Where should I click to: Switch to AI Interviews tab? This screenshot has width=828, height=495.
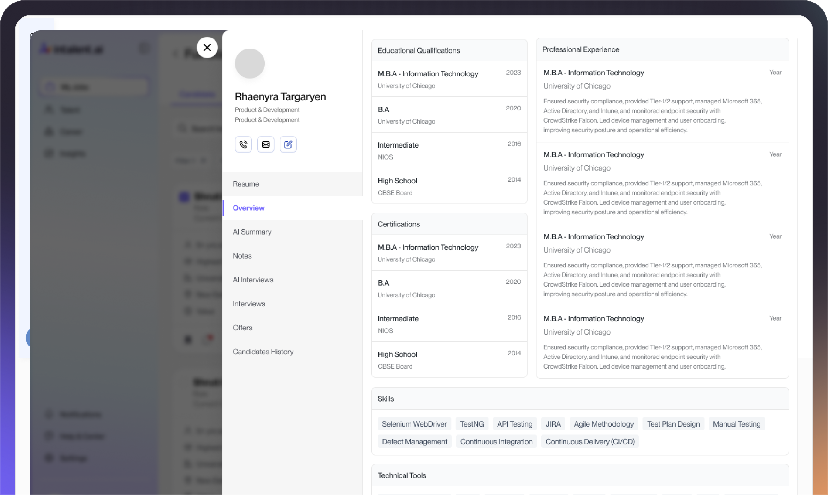click(253, 280)
